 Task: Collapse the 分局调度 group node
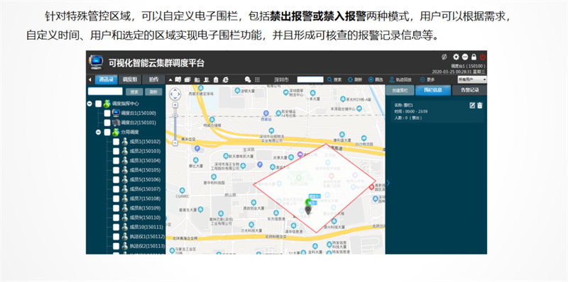[98, 132]
